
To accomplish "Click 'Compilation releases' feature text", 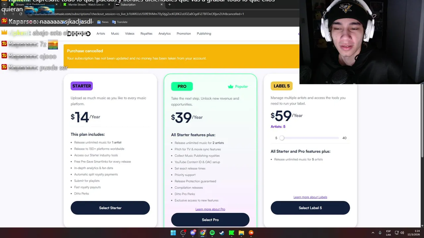I will coord(188,188).
